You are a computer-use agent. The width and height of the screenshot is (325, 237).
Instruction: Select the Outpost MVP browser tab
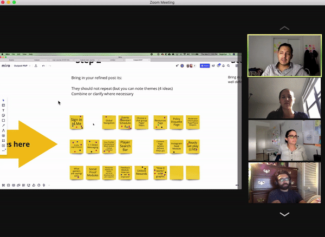click(x=138, y=60)
